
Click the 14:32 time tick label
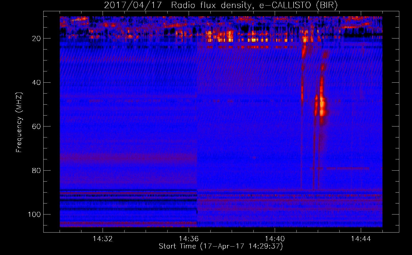click(x=103, y=239)
